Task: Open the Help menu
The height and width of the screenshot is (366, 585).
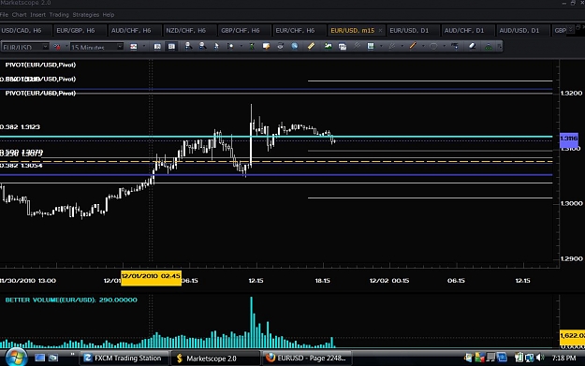Action: (109, 15)
